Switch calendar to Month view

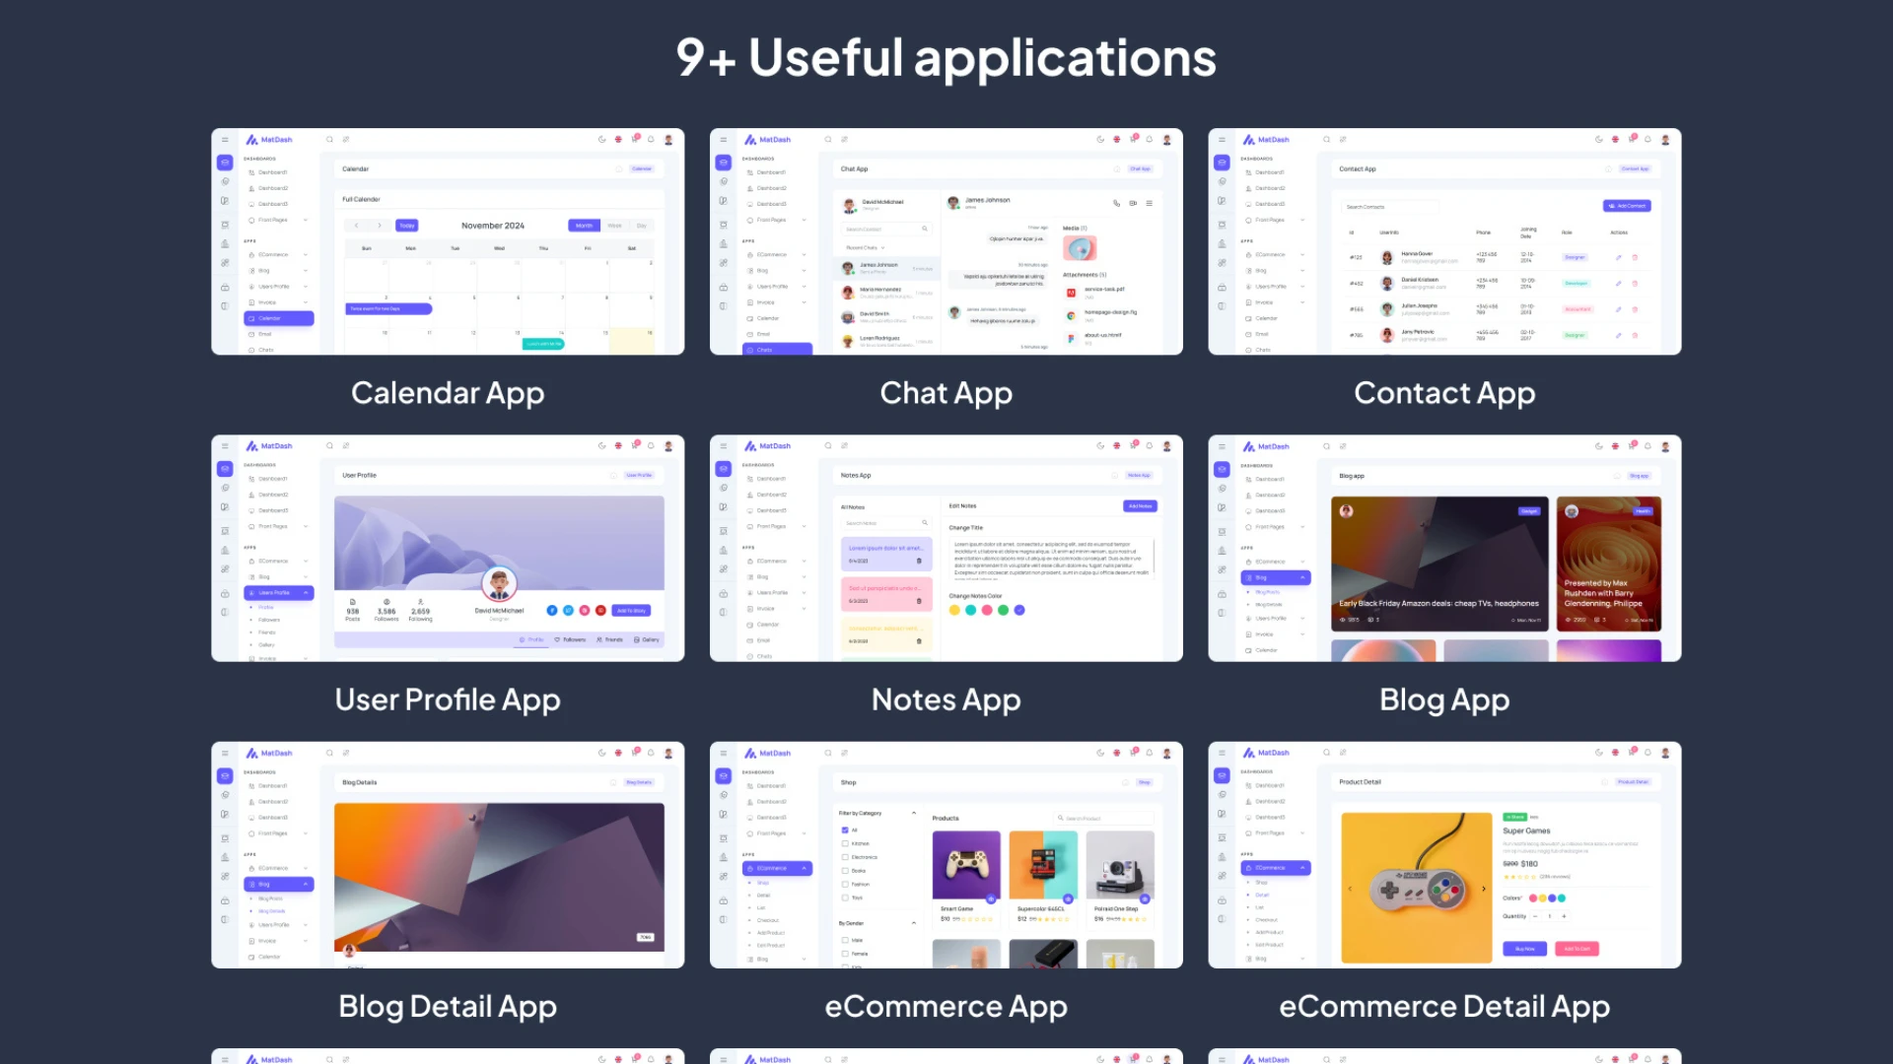[585, 226]
